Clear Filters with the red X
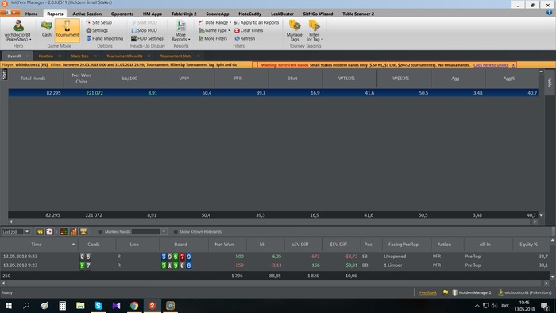 [x=249, y=30]
